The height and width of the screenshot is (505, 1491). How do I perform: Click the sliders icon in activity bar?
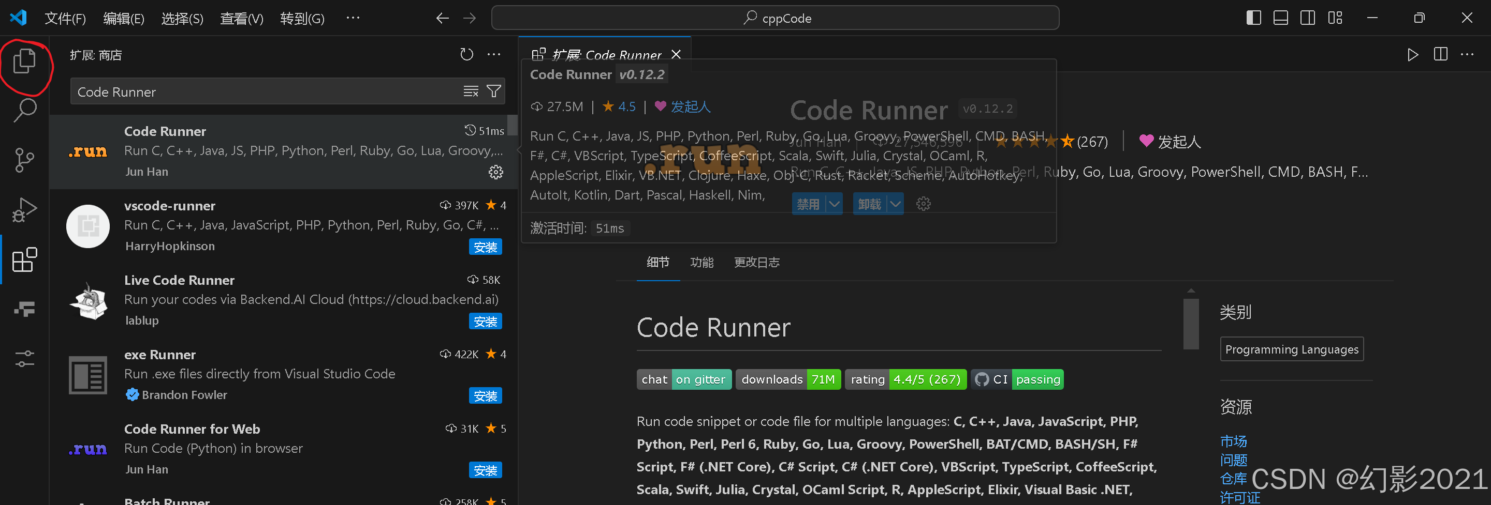[x=24, y=359]
